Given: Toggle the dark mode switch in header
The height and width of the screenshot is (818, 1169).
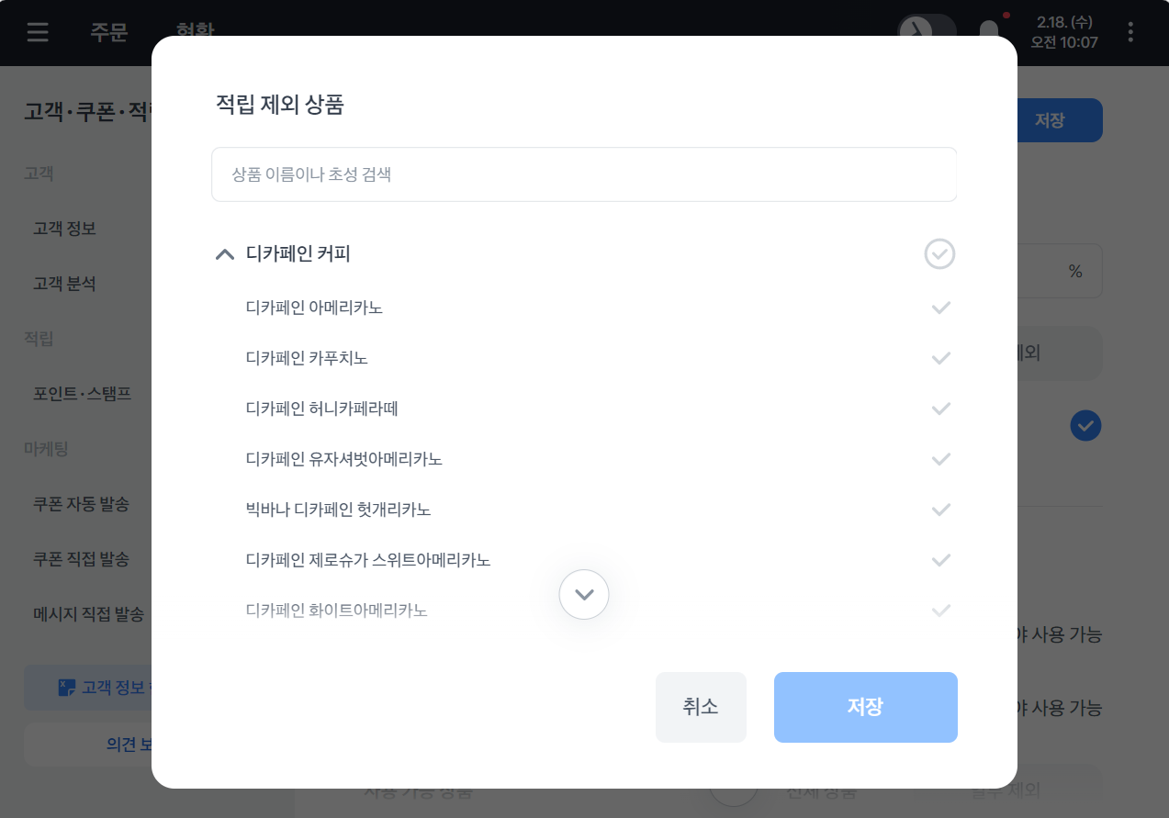Looking at the screenshot, I should point(926,30).
